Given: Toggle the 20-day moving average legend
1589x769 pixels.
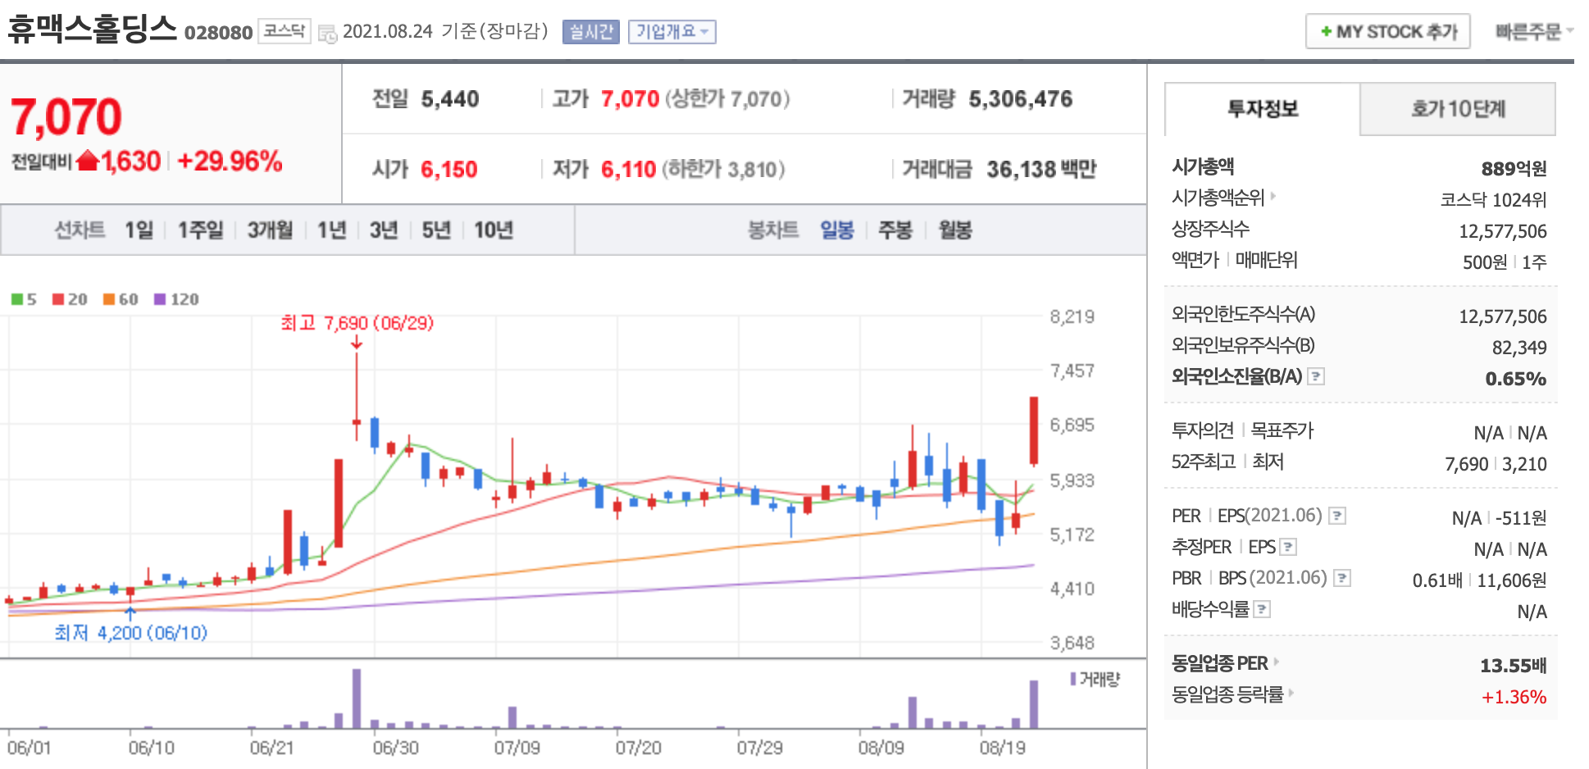Looking at the screenshot, I should click(70, 299).
